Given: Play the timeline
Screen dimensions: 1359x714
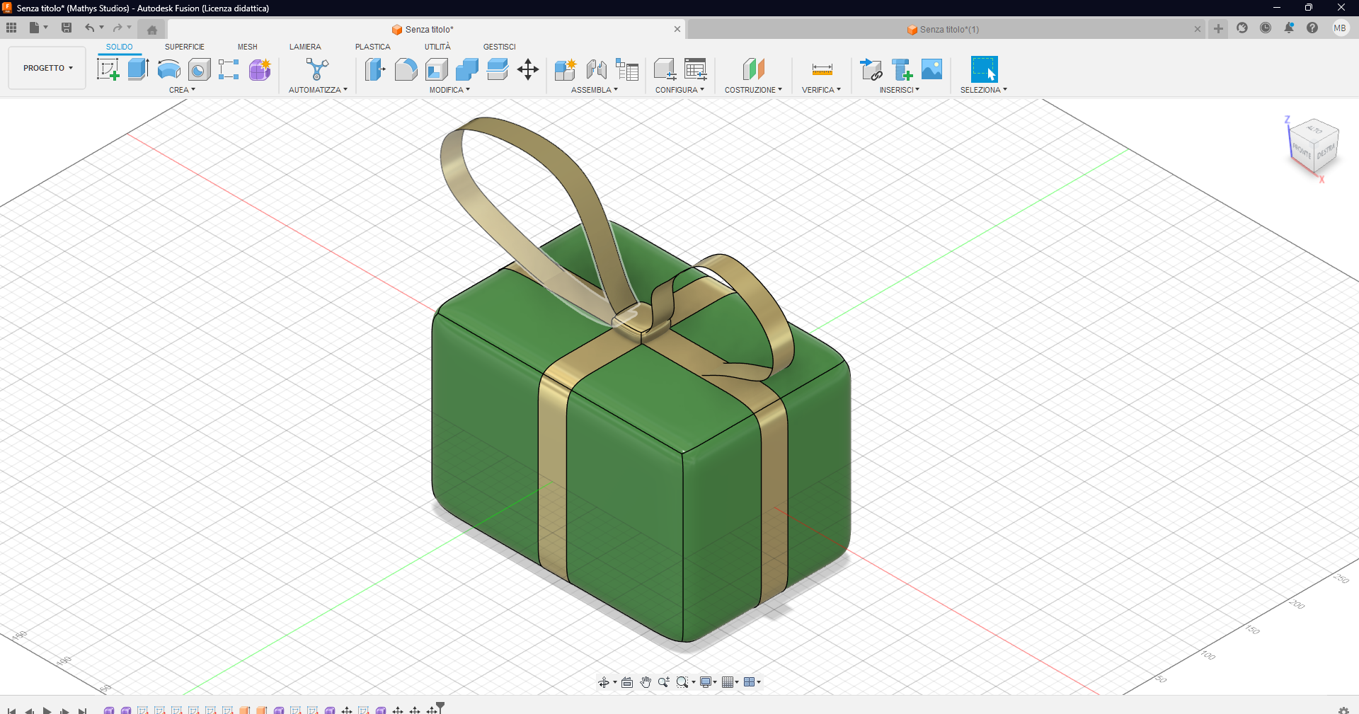Looking at the screenshot, I should [47, 710].
